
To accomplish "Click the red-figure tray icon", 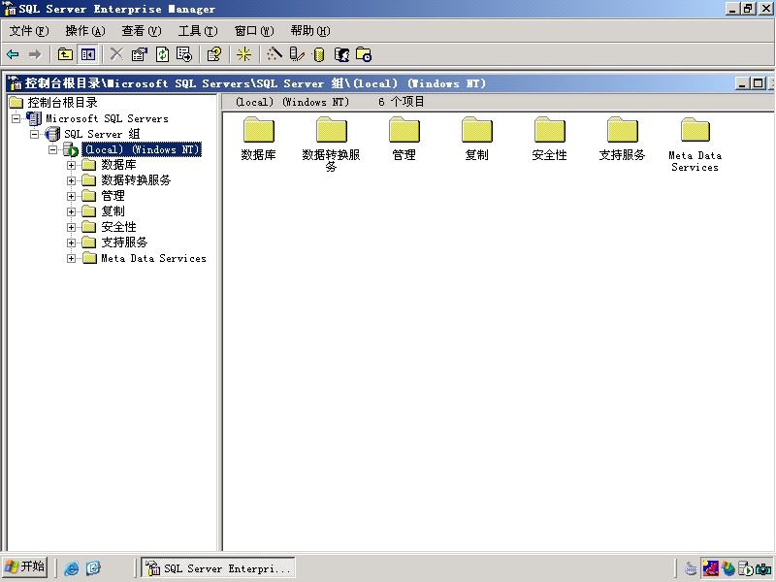I will pyautogui.click(x=710, y=568).
